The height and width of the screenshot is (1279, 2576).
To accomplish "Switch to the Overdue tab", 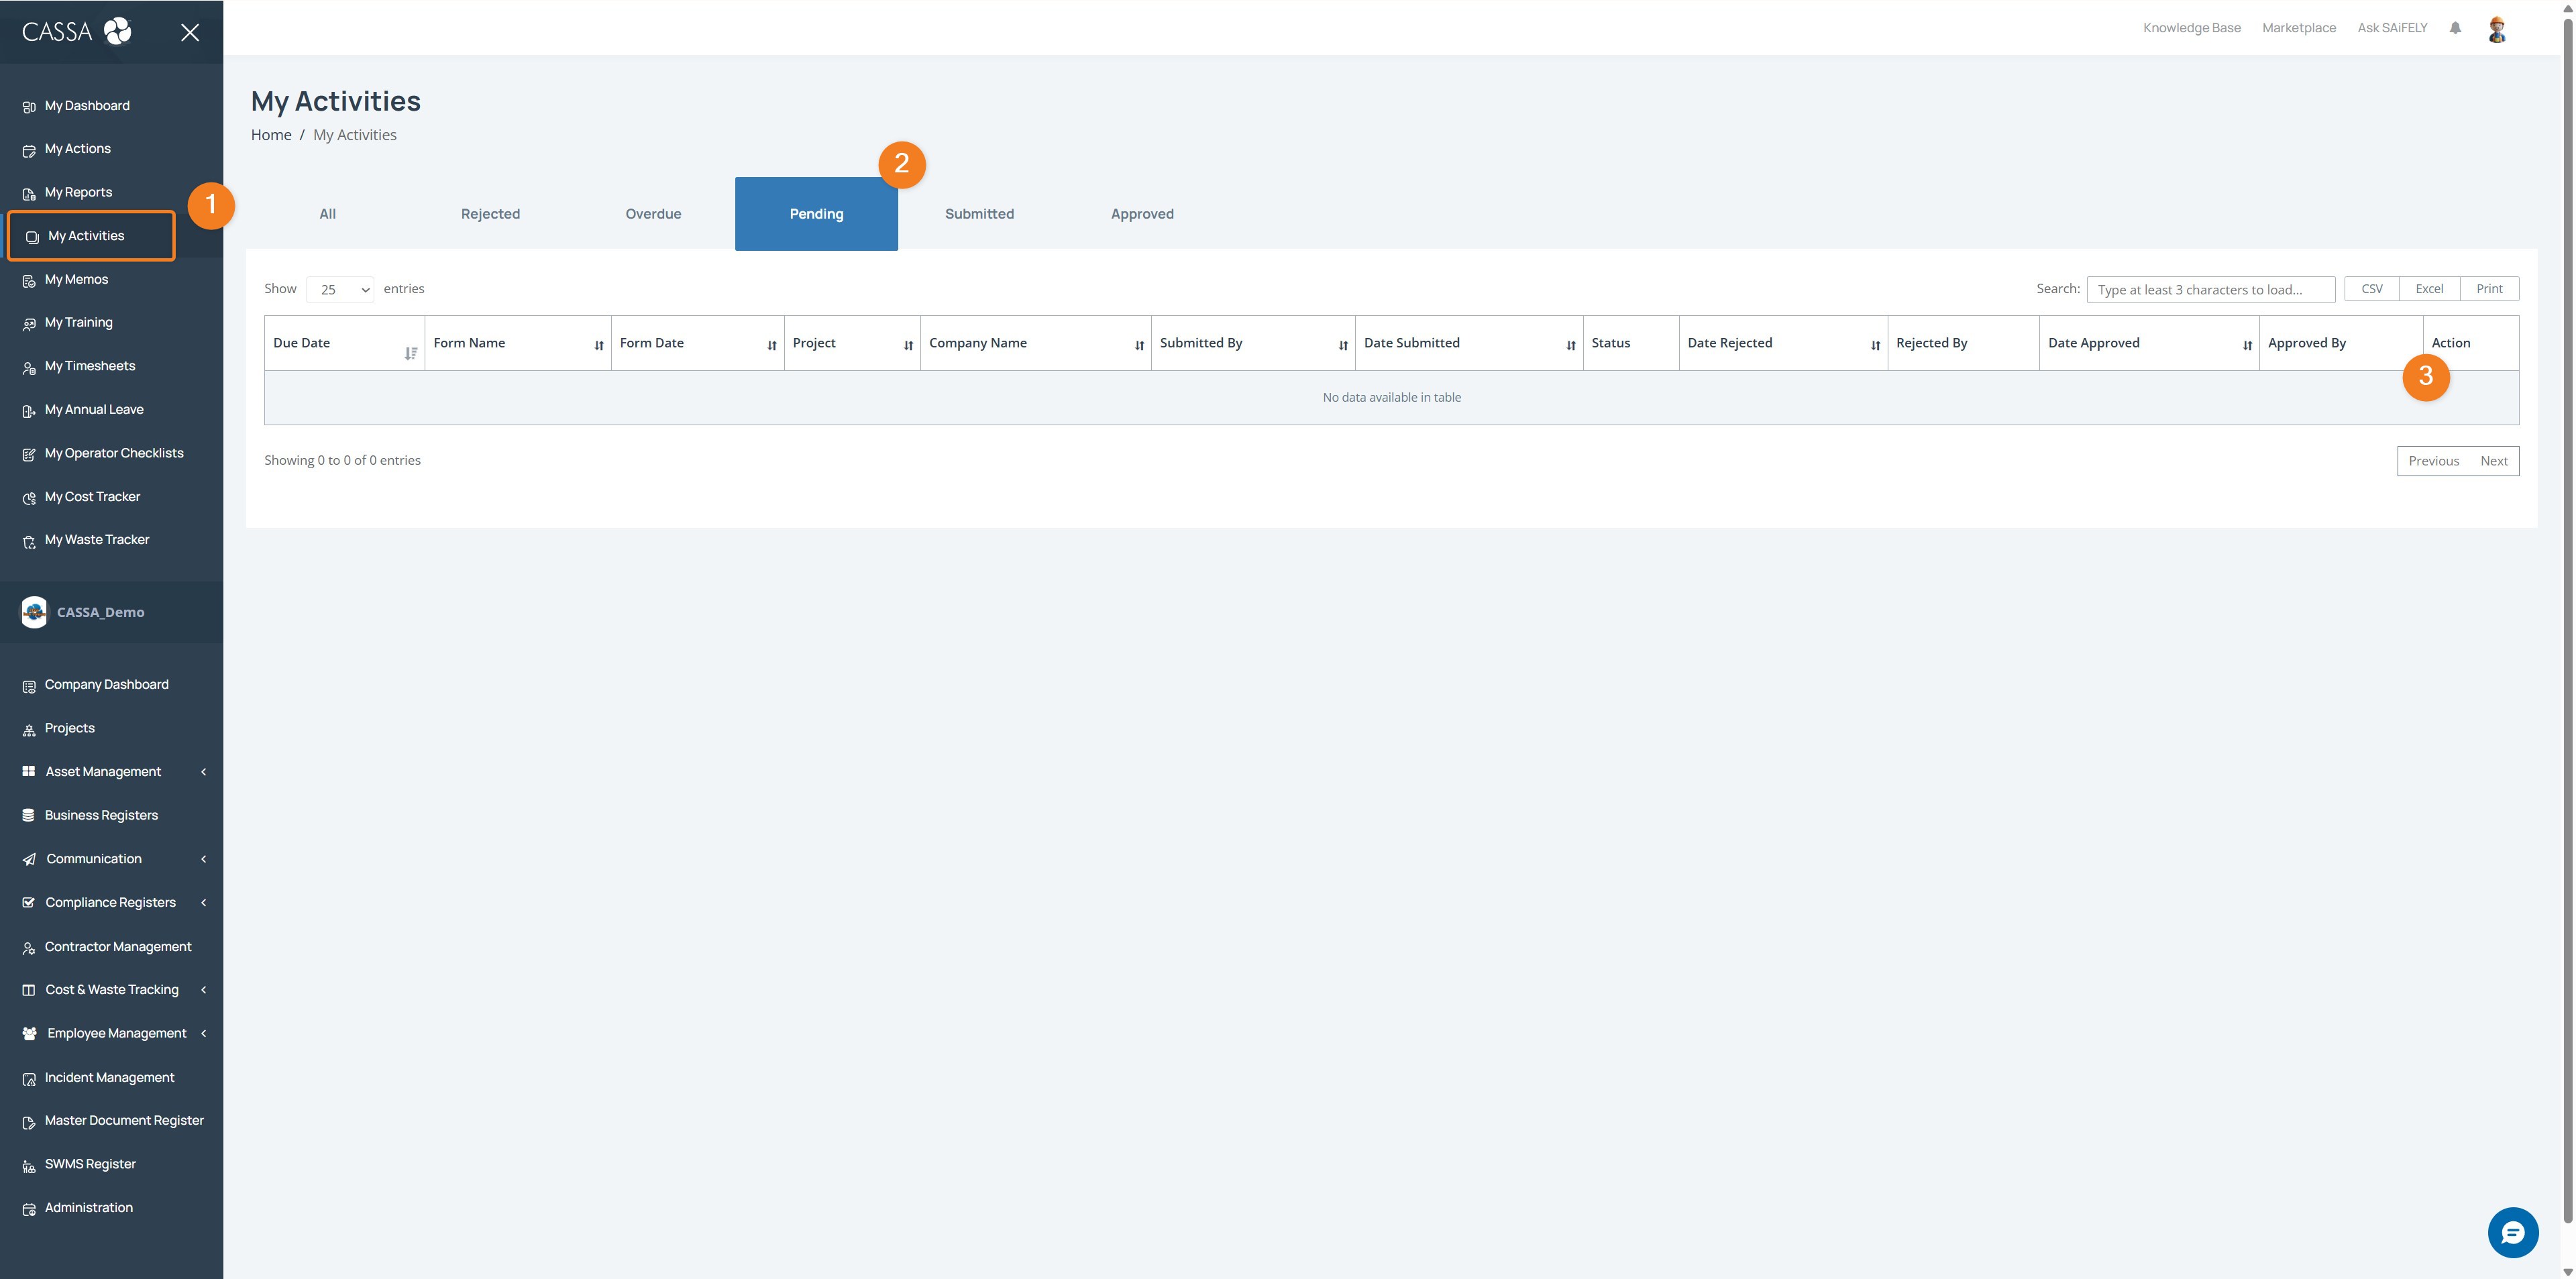I will click(653, 214).
